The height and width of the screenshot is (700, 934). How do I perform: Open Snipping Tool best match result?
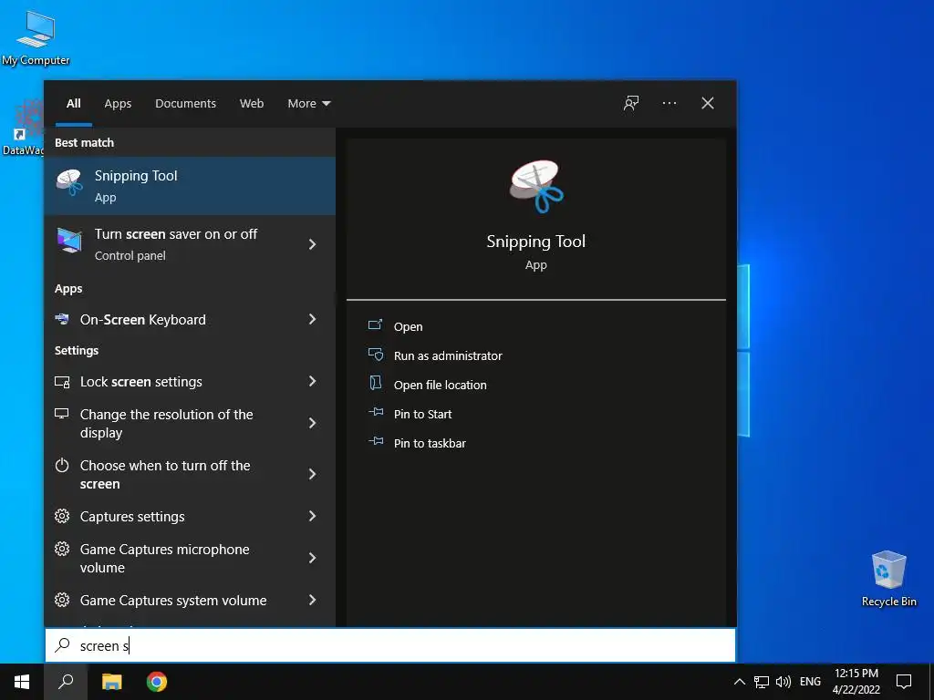pyautogui.click(x=190, y=186)
